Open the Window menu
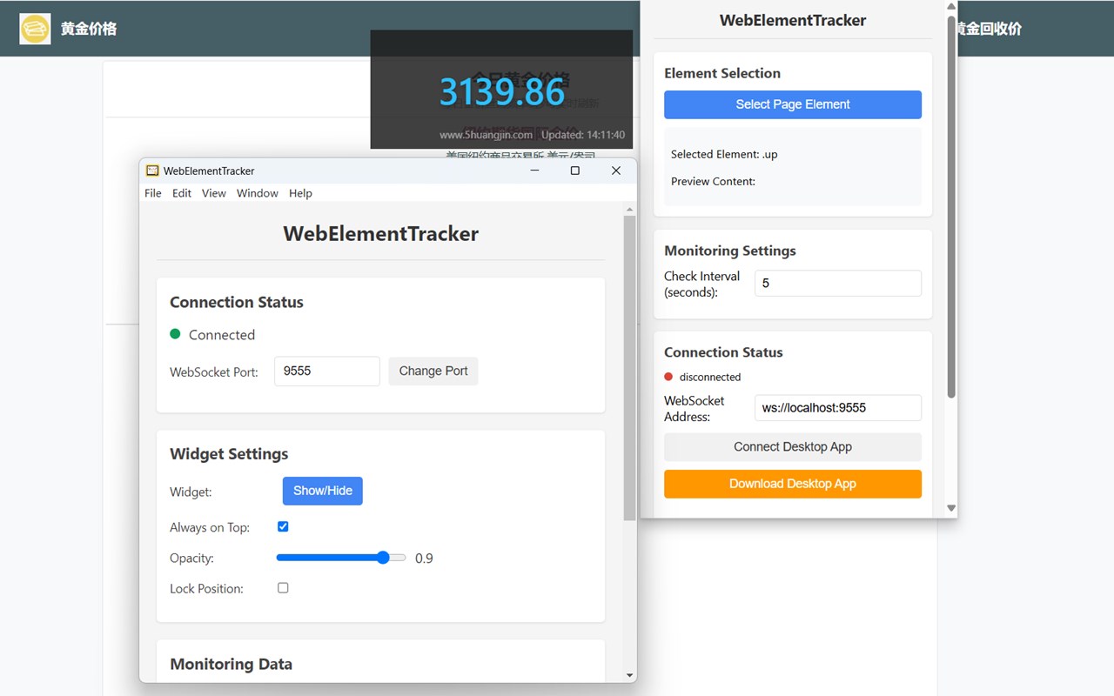Screen dimensions: 1114x696 click(x=258, y=193)
